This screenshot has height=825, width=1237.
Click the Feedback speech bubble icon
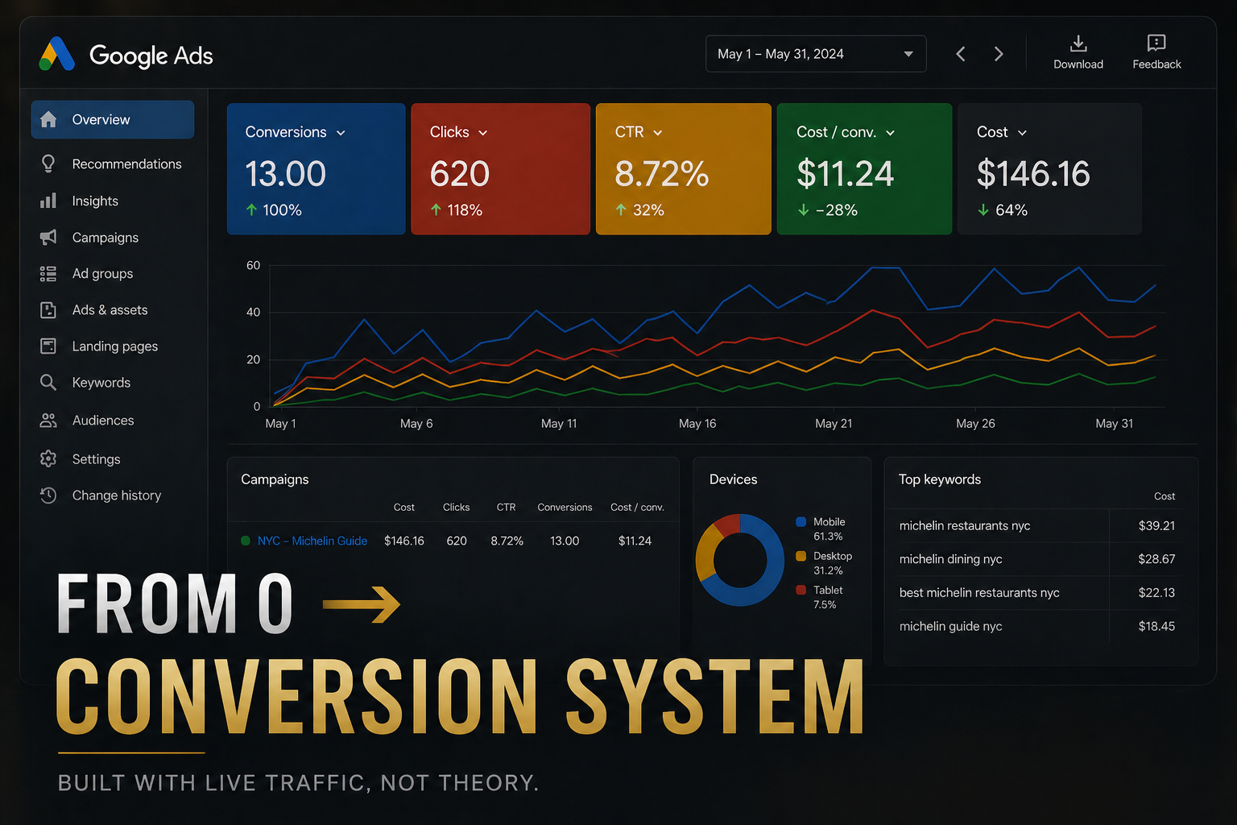(1156, 44)
